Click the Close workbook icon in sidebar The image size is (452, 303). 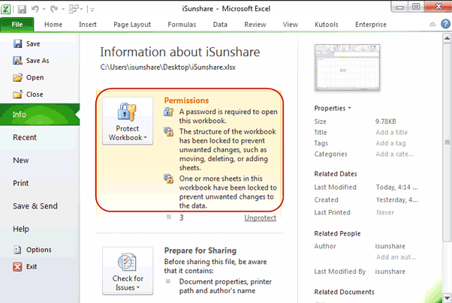[x=18, y=94]
